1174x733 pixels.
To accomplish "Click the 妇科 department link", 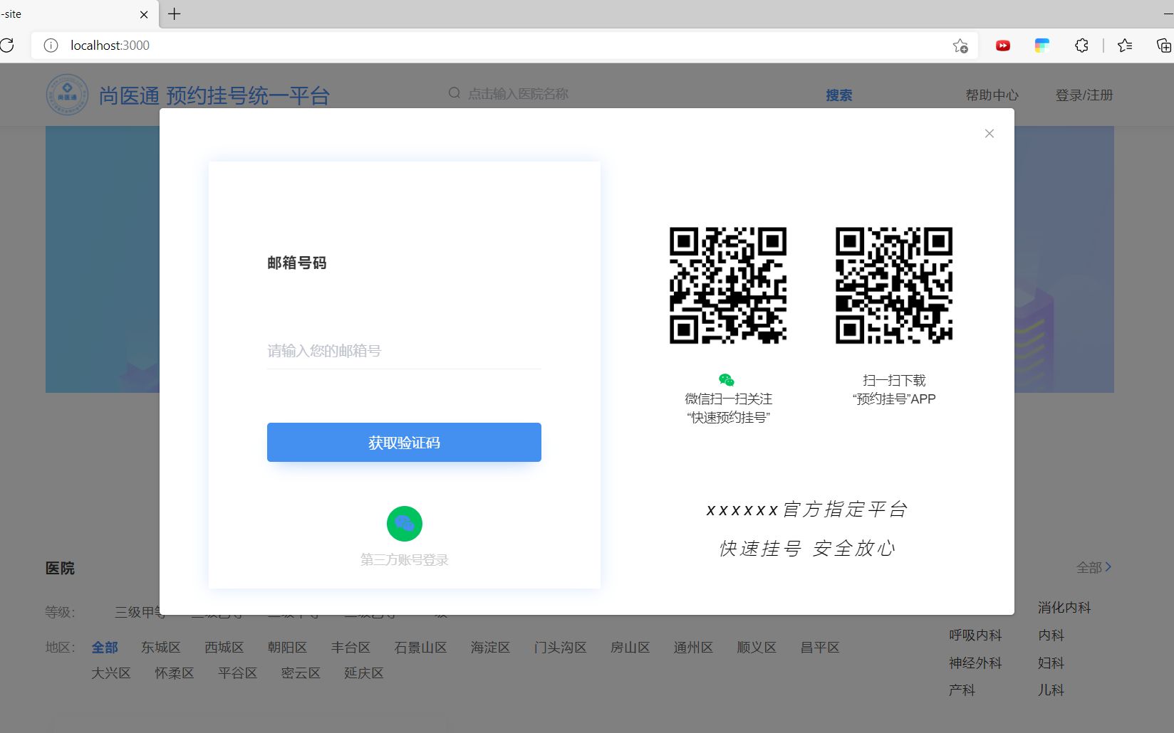I will pos(1051,663).
